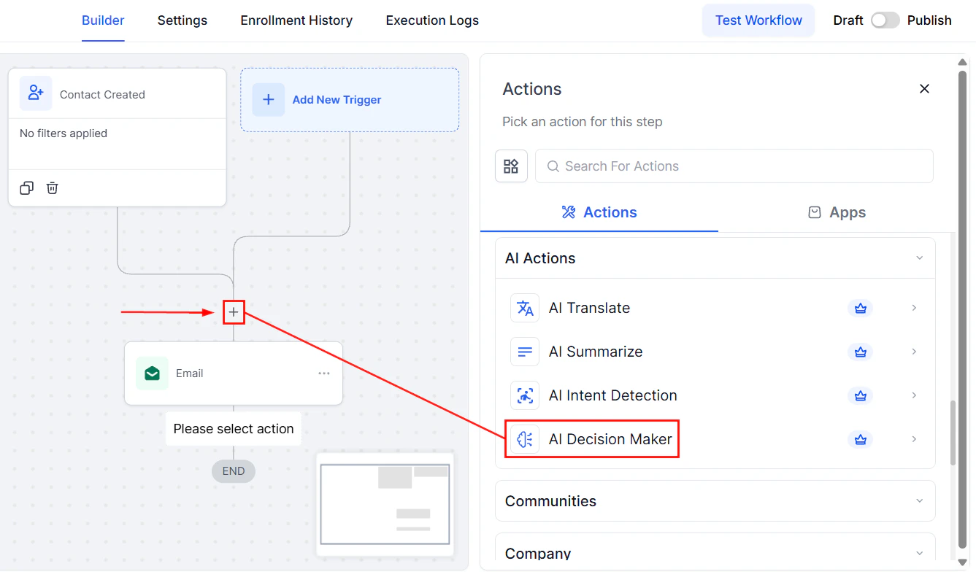Delete the trigger with the trash icon
Screen dimensions: 976x577
point(52,187)
